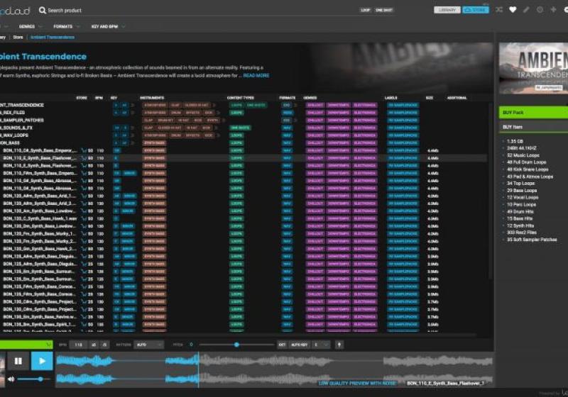Adjust the pitch slider handle
Viewport: 568px width, 397px height.
pyautogui.click(x=236, y=345)
